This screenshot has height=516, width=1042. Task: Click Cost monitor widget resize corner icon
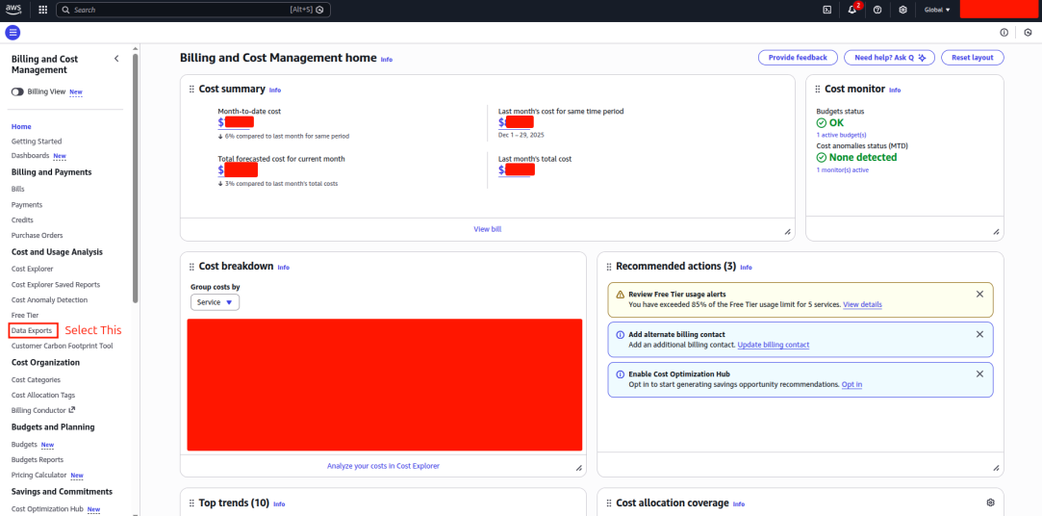click(x=996, y=232)
